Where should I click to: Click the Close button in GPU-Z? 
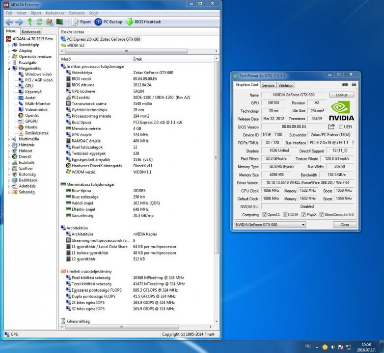tap(345, 225)
